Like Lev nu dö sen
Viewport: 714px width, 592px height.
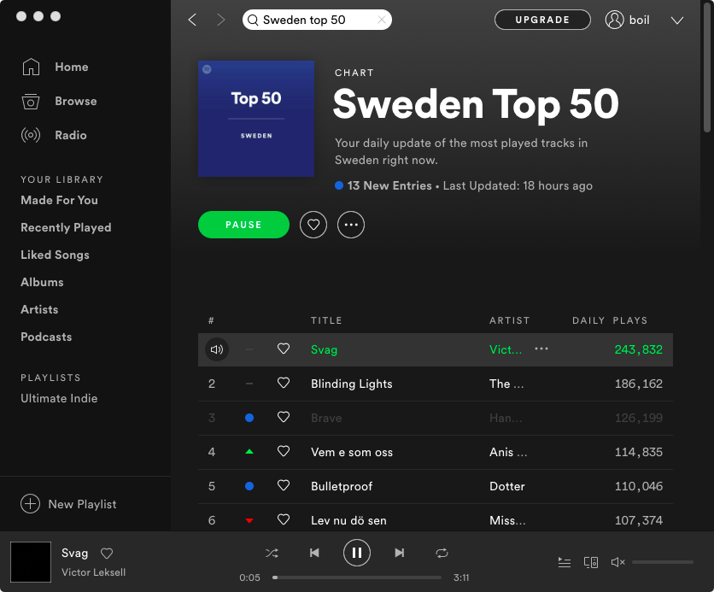[x=284, y=519]
